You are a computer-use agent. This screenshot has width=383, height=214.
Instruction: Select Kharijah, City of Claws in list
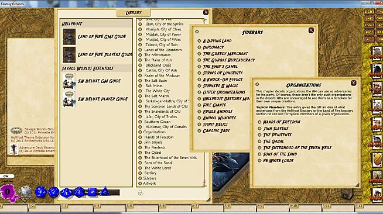(163, 29)
